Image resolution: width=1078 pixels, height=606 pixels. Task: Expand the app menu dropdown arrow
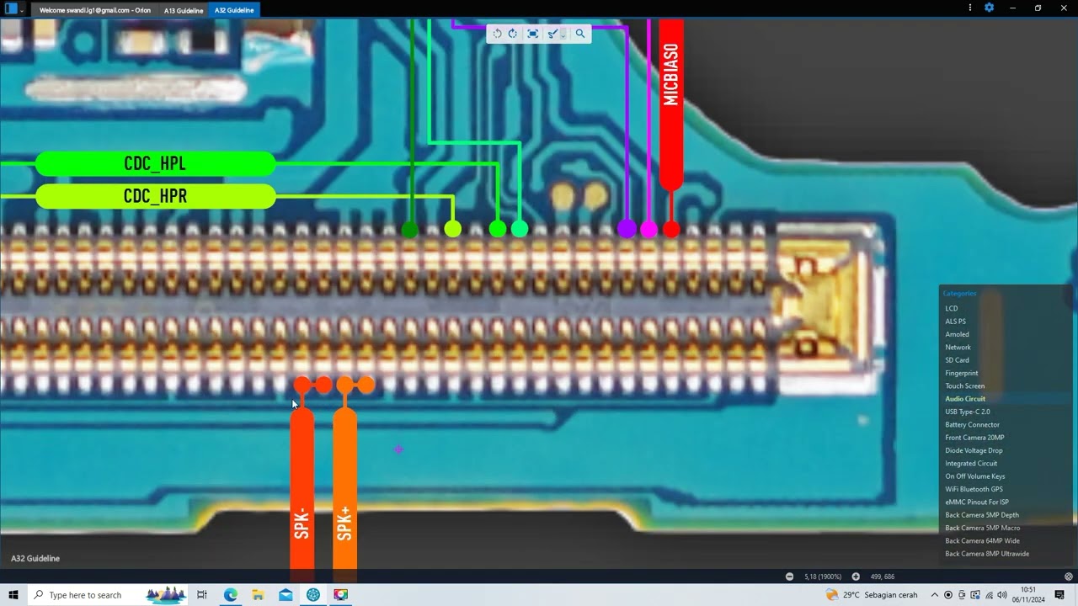(x=22, y=10)
